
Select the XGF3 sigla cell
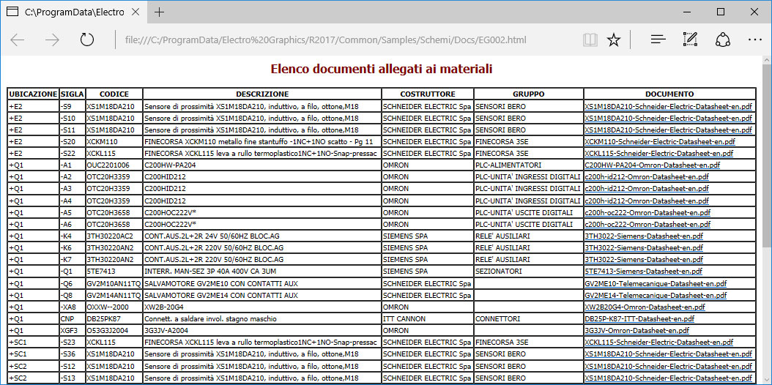click(x=72, y=330)
